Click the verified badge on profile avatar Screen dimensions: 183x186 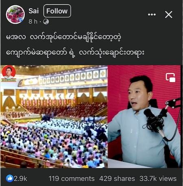click(x=21, y=20)
